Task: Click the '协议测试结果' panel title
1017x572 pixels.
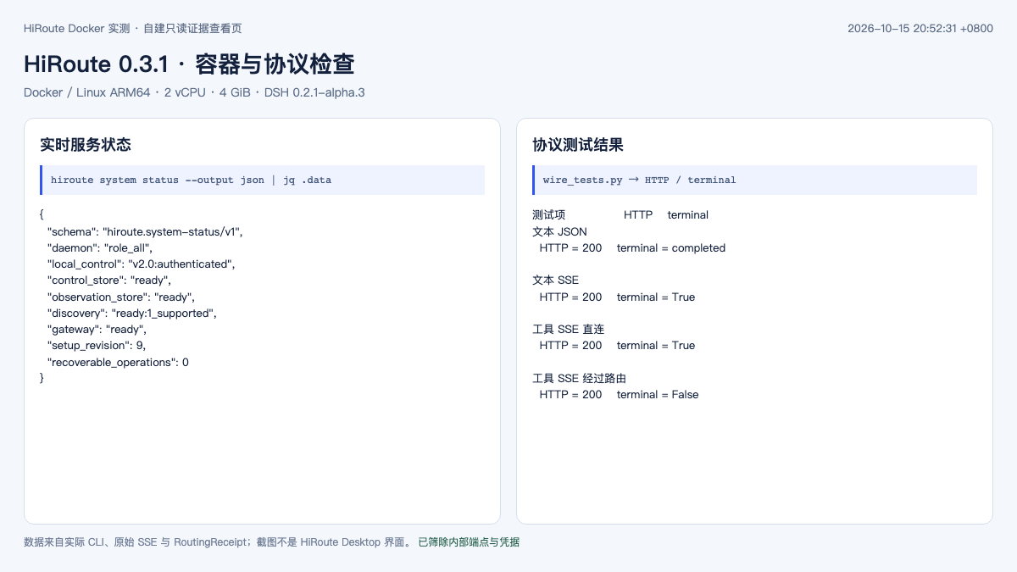Action: pyautogui.click(x=578, y=145)
